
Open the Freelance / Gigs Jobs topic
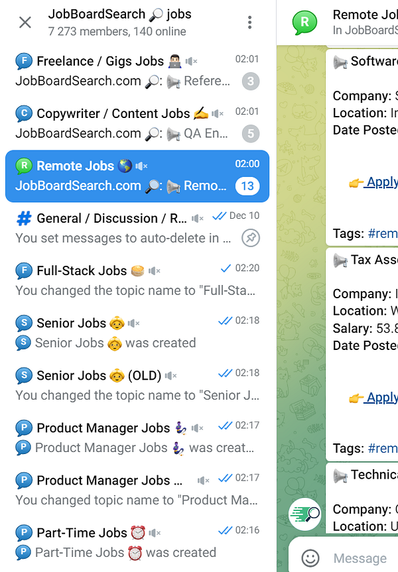(x=137, y=71)
